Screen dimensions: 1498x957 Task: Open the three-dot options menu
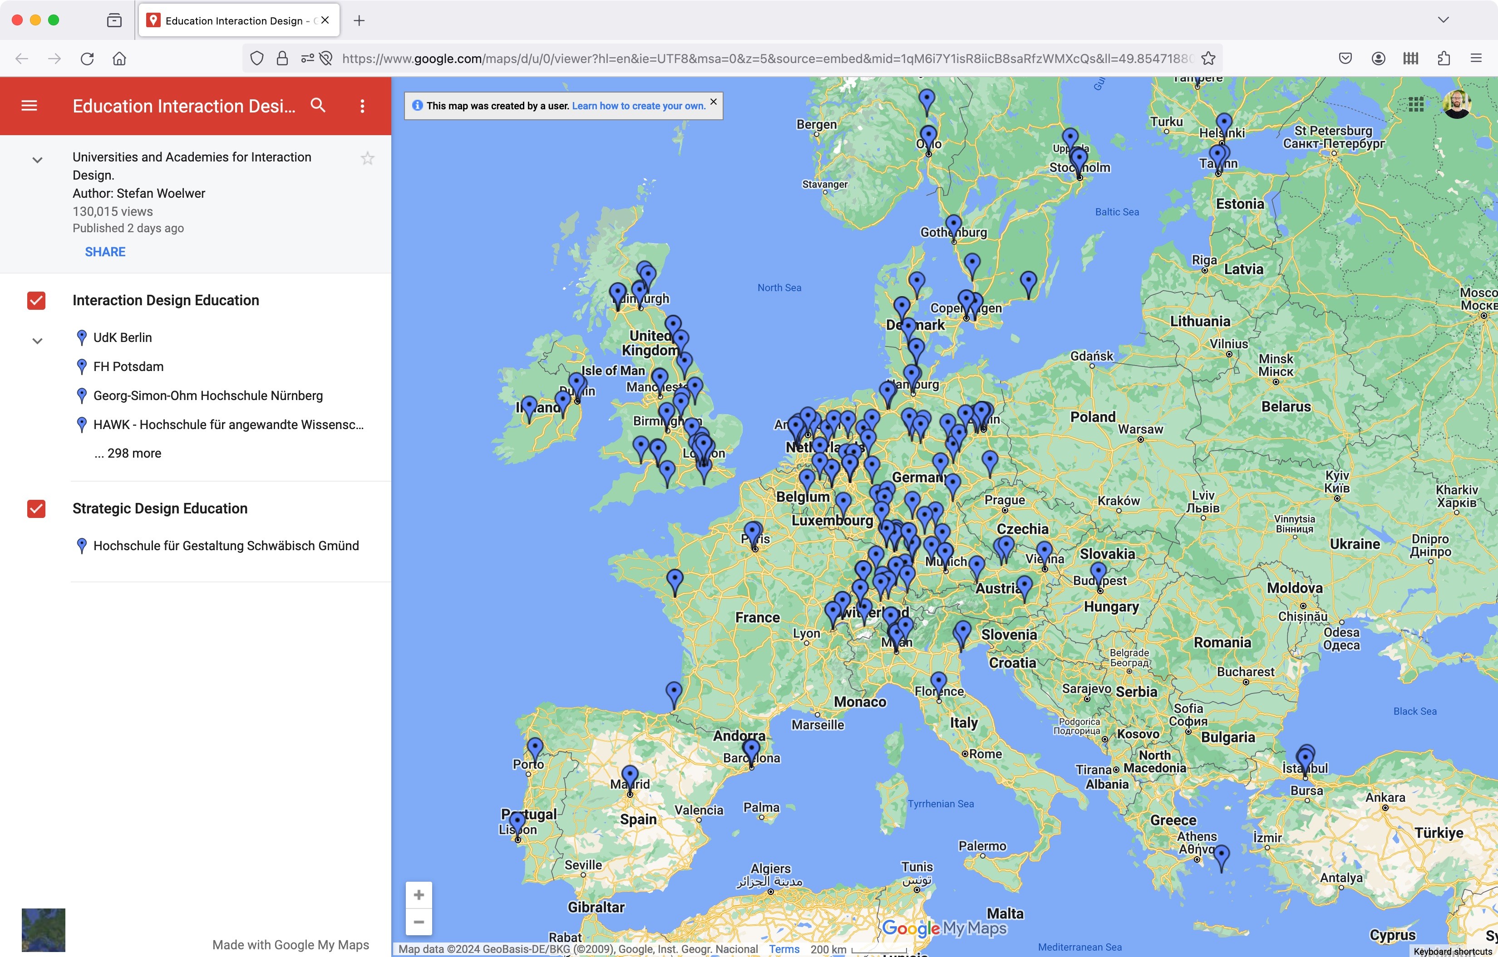[362, 106]
